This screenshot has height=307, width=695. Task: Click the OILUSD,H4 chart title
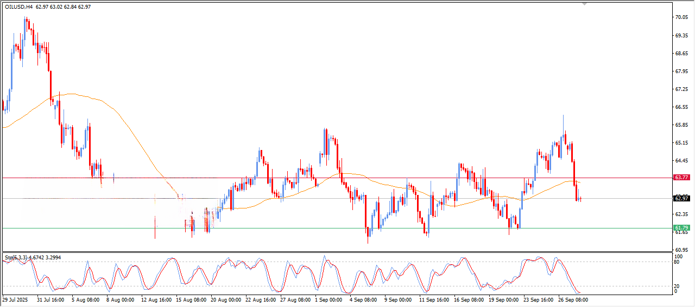[18, 6]
